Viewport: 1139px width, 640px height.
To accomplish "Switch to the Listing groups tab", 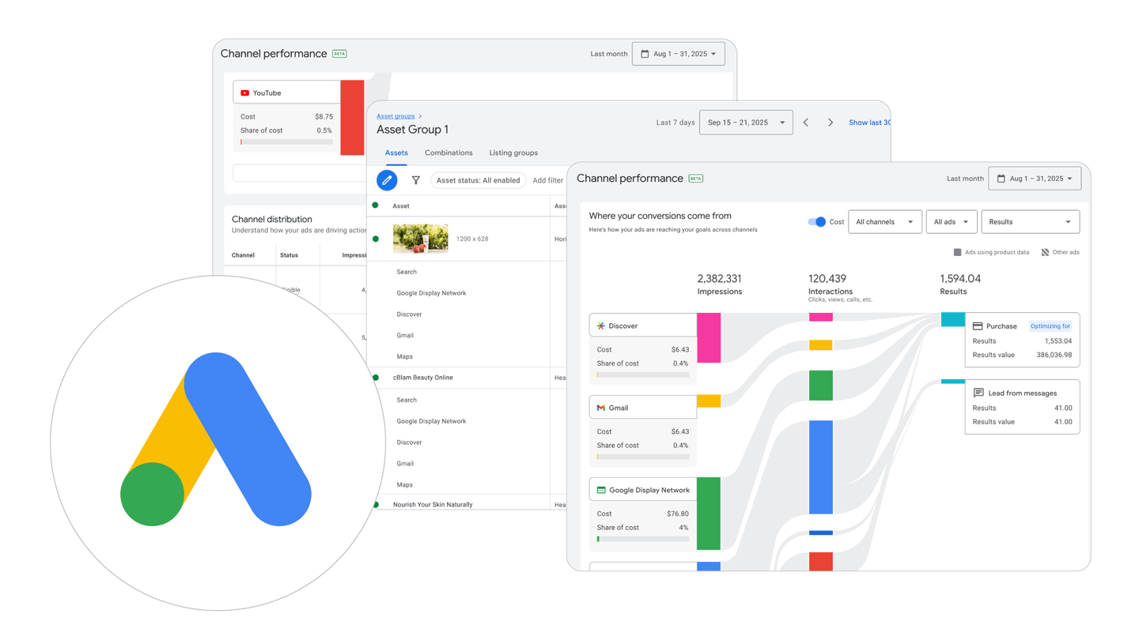I will (513, 152).
